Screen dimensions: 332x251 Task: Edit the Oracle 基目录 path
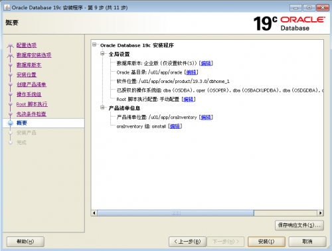click(x=191, y=72)
